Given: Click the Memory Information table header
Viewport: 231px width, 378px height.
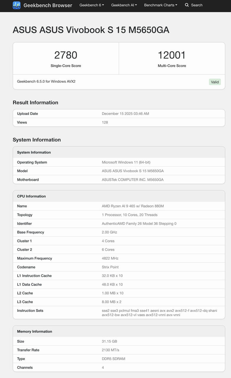Looking at the screenshot, I should 35,331.
